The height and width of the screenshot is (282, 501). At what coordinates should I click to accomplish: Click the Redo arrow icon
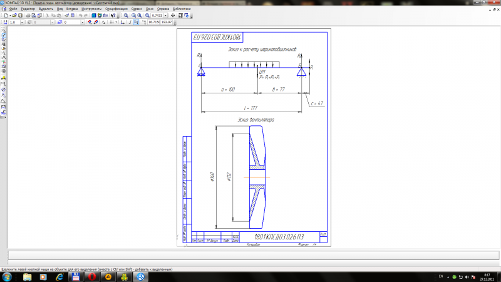(86, 15)
